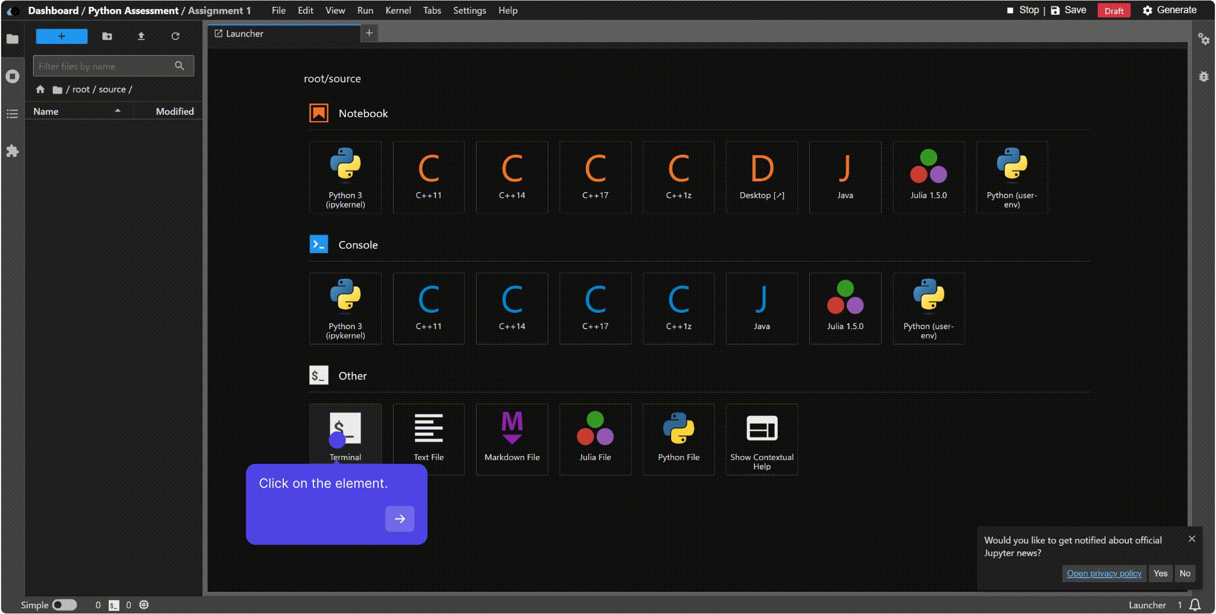Open the Run menu
The height and width of the screenshot is (614, 1216).
tap(365, 10)
